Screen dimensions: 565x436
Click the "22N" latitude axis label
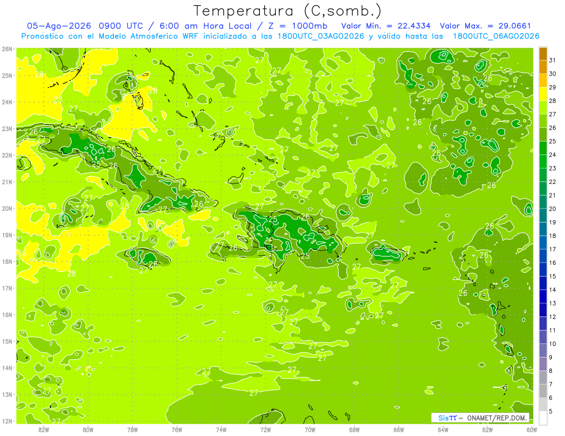(x=7, y=155)
